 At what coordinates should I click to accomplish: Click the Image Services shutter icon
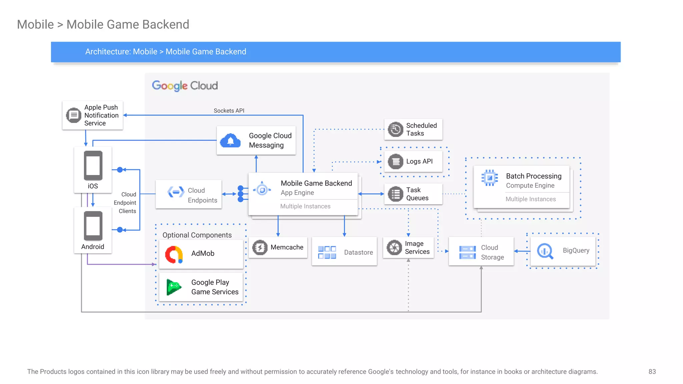(394, 248)
